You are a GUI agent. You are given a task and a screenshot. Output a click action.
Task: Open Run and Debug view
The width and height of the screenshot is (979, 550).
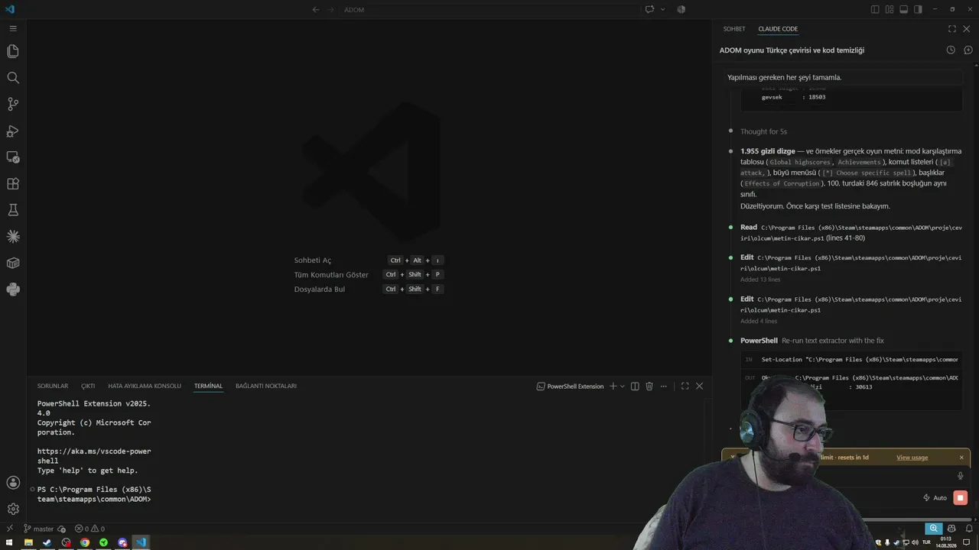(x=13, y=131)
